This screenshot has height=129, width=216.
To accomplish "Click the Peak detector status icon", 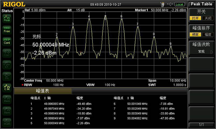I will [6, 18].
